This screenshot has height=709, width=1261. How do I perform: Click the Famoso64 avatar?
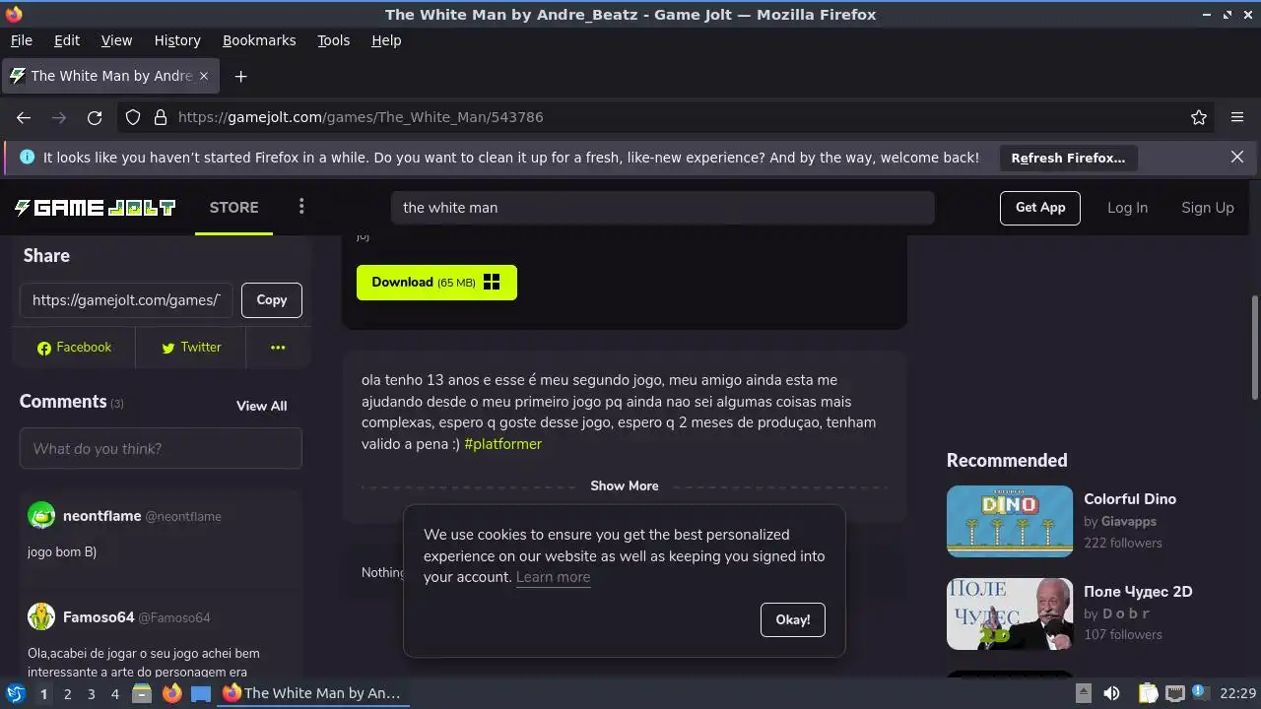click(x=41, y=617)
